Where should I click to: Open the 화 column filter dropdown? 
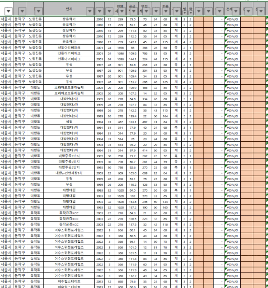click(191, 13)
